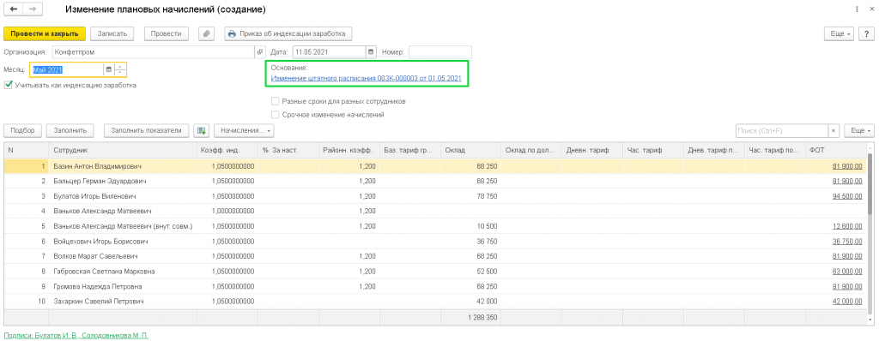This screenshot has height=341, width=879.
Task: Click the Коэфф. инд. column header
Action: pyautogui.click(x=227, y=150)
